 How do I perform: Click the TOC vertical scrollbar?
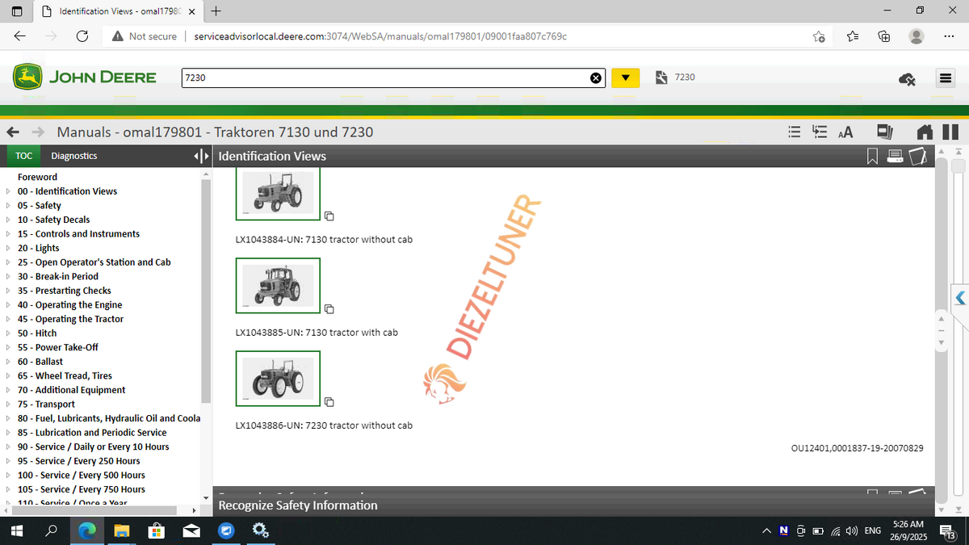coord(206,291)
